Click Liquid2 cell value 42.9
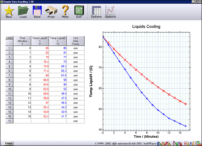 58,112
